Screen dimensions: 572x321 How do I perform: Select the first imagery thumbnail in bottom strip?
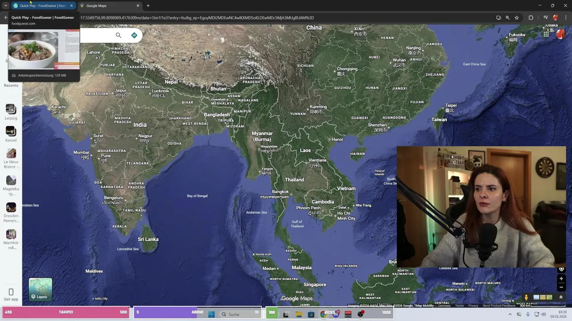[536, 297]
